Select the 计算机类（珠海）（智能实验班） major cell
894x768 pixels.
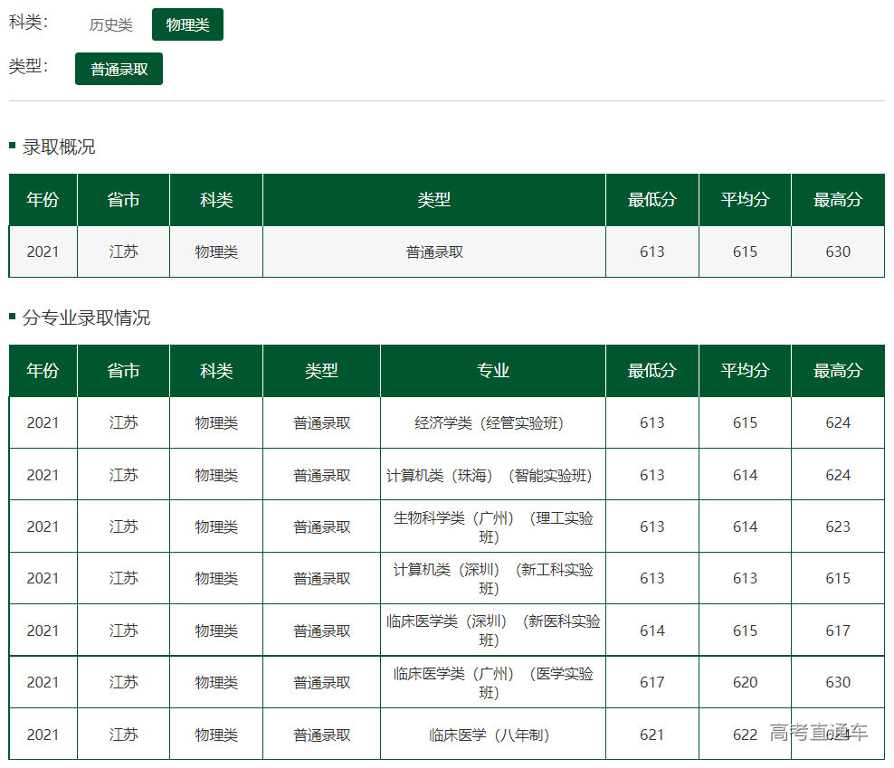point(493,475)
